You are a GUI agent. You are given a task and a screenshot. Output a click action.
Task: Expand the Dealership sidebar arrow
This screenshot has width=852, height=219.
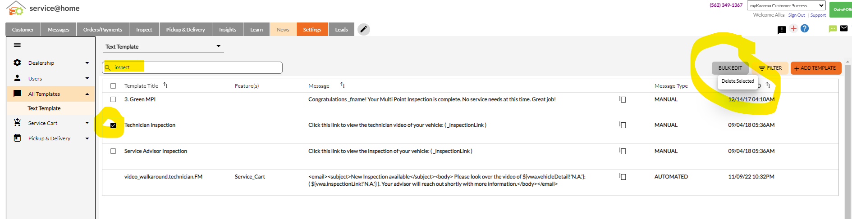pos(87,63)
